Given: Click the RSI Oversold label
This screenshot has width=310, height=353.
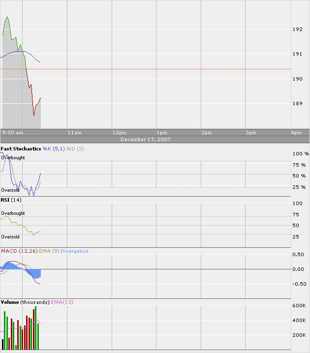Looking at the screenshot, I should point(10,237).
